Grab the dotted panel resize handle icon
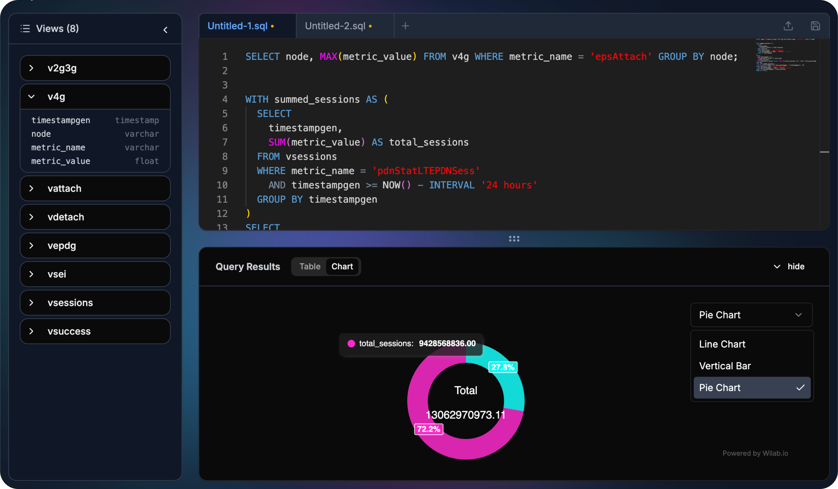The width and height of the screenshot is (838, 489). click(514, 238)
